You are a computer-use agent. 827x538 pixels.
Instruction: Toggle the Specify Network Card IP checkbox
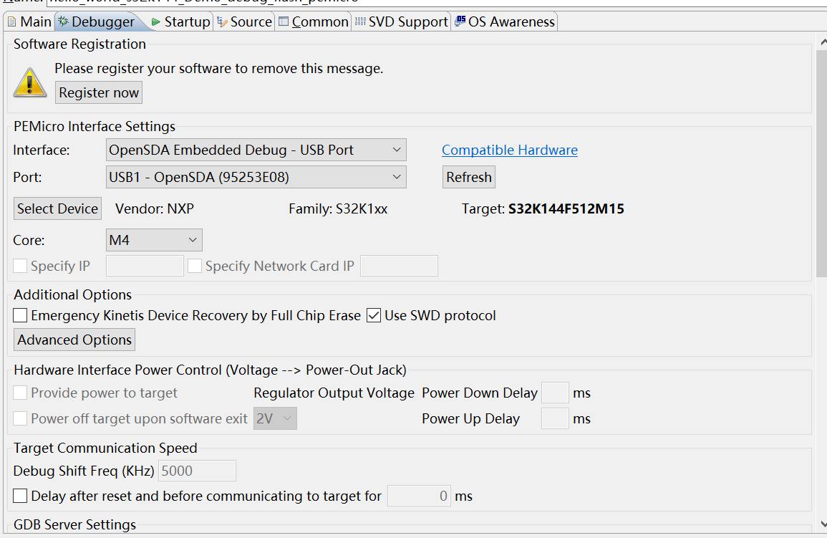(195, 266)
